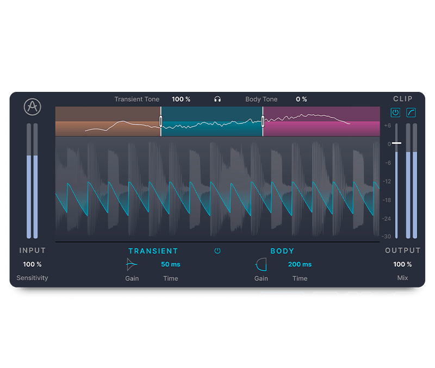Select the Clip soft curve icon
The height and width of the screenshot is (368, 435).
[411, 113]
